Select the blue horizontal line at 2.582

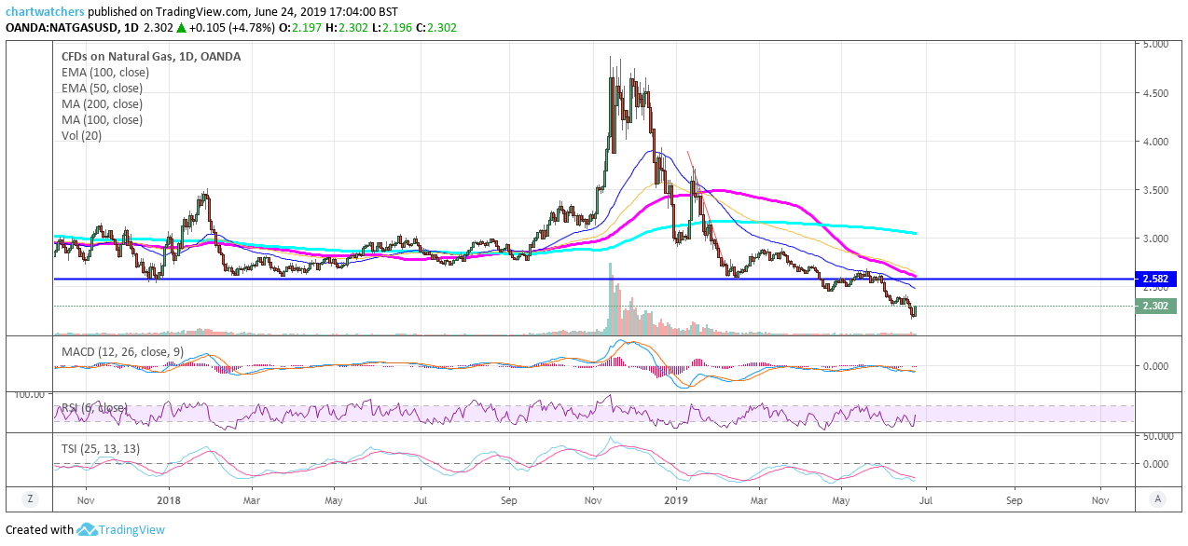coord(593,279)
